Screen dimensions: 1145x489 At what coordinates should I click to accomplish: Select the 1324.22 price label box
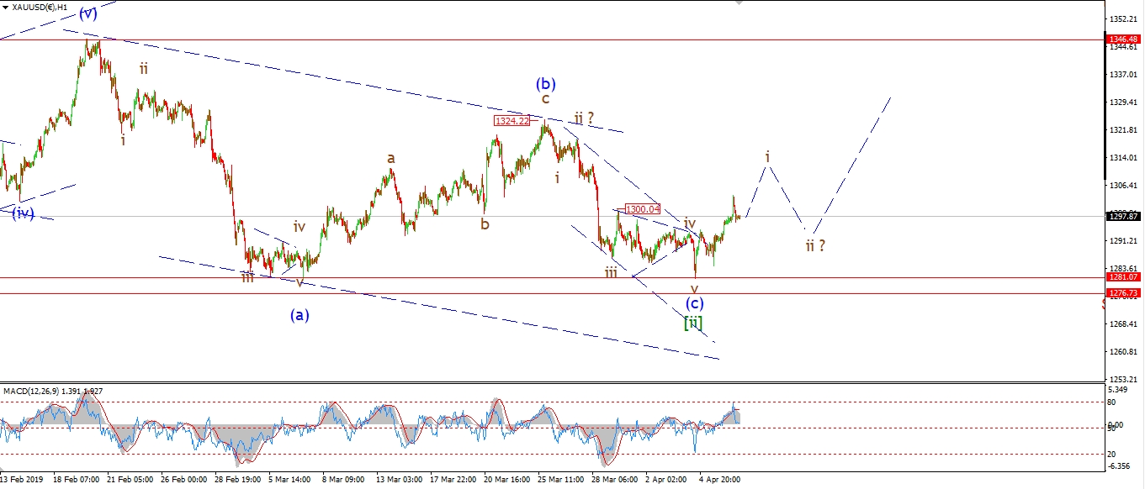tap(512, 121)
